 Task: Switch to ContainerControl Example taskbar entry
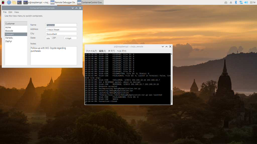(x=90, y=2)
